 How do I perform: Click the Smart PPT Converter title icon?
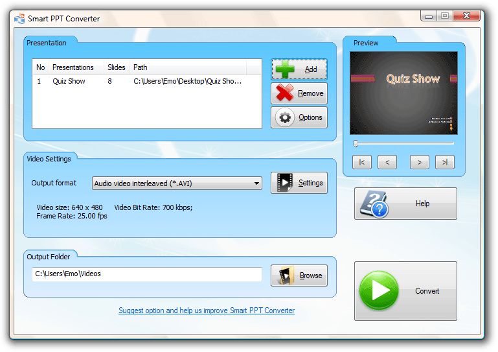(x=19, y=19)
